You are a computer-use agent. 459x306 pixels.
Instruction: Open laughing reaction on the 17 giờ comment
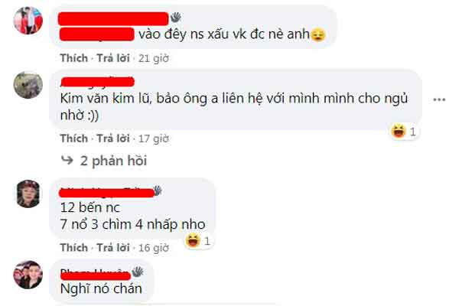pos(404,132)
